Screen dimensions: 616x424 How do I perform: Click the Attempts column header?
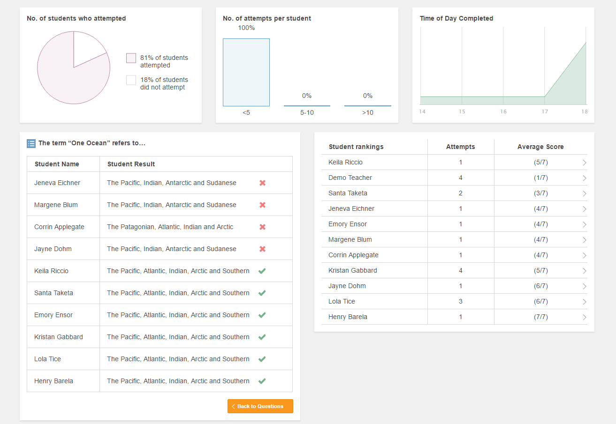click(x=460, y=147)
